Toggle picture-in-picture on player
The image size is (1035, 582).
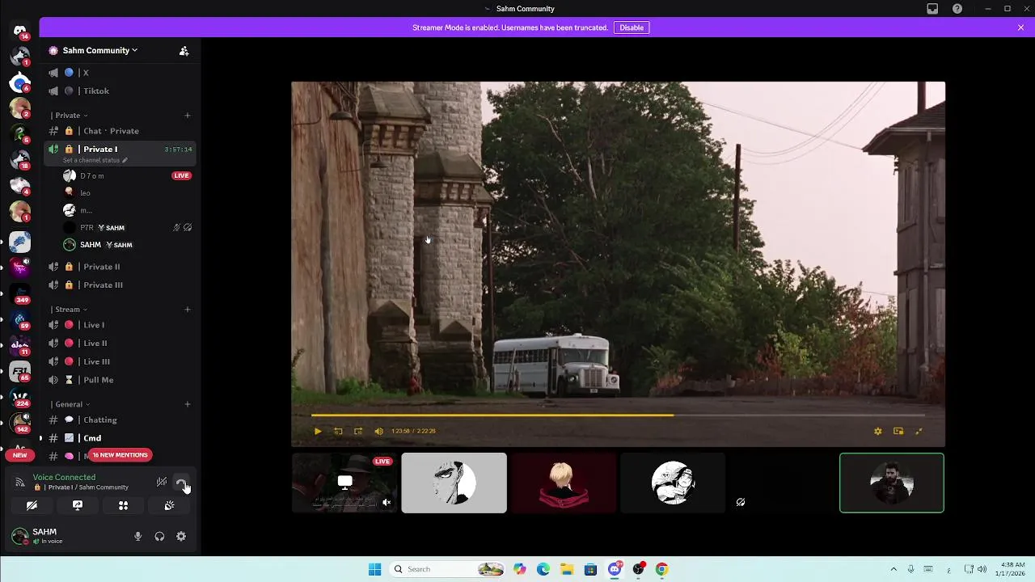coord(898,431)
